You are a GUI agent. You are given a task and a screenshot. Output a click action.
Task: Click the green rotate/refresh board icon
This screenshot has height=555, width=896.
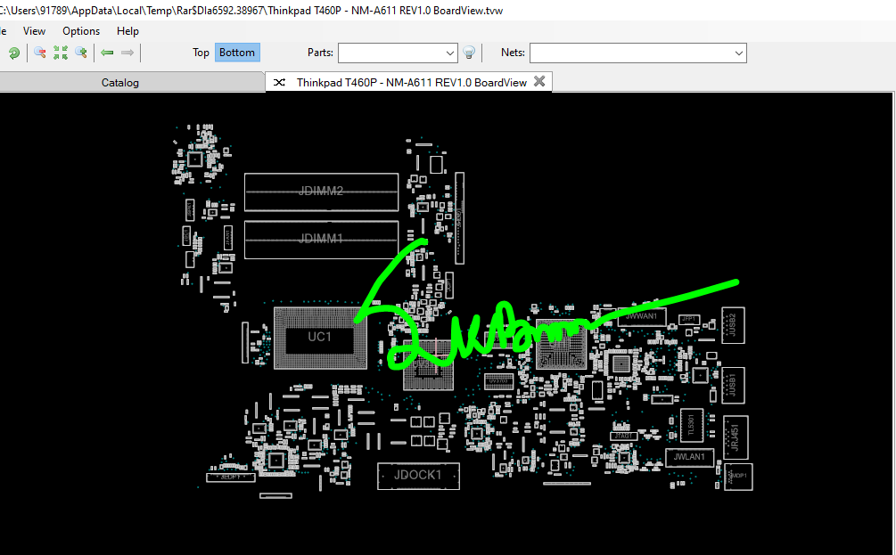(13, 53)
